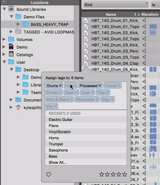The height and width of the screenshot is (185, 160).
Task: Open the Is condition dropdown
Action: click(155, 5)
